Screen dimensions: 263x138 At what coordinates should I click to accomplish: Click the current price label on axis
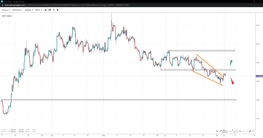click(259, 76)
